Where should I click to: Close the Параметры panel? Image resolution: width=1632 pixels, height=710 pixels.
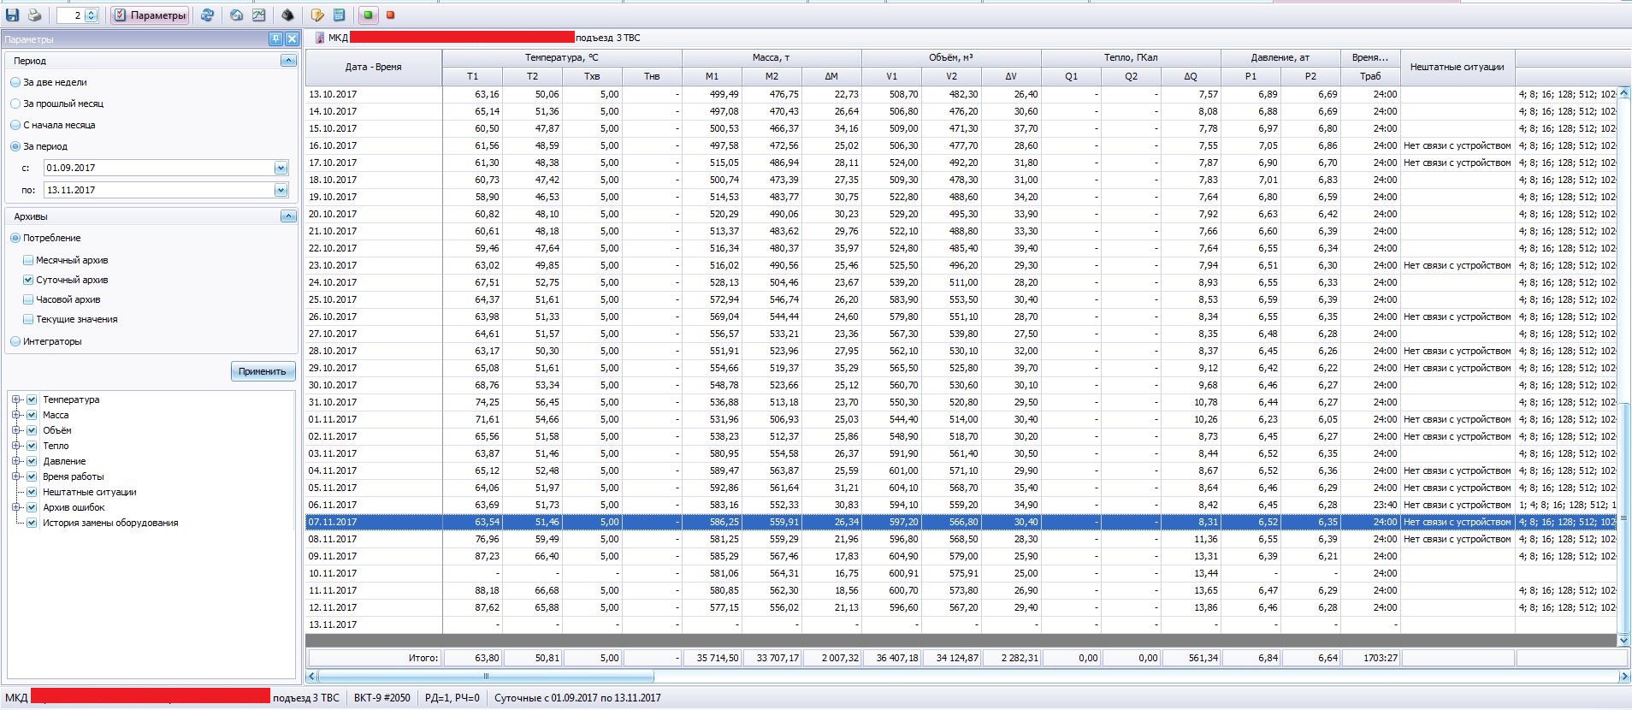click(292, 39)
